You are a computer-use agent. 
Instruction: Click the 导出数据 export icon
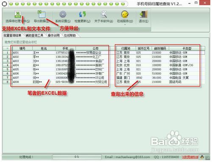click(x=42, y=14)
